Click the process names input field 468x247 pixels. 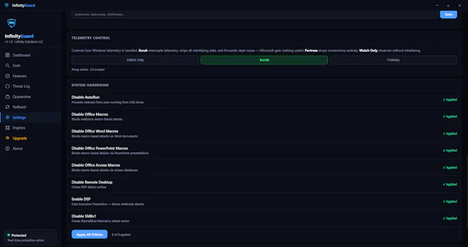[x=254, y=14]
